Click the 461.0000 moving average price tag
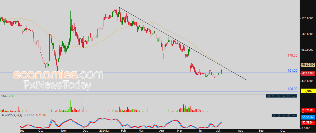Viewport: 316px width, 133px height. pos(308,65)
